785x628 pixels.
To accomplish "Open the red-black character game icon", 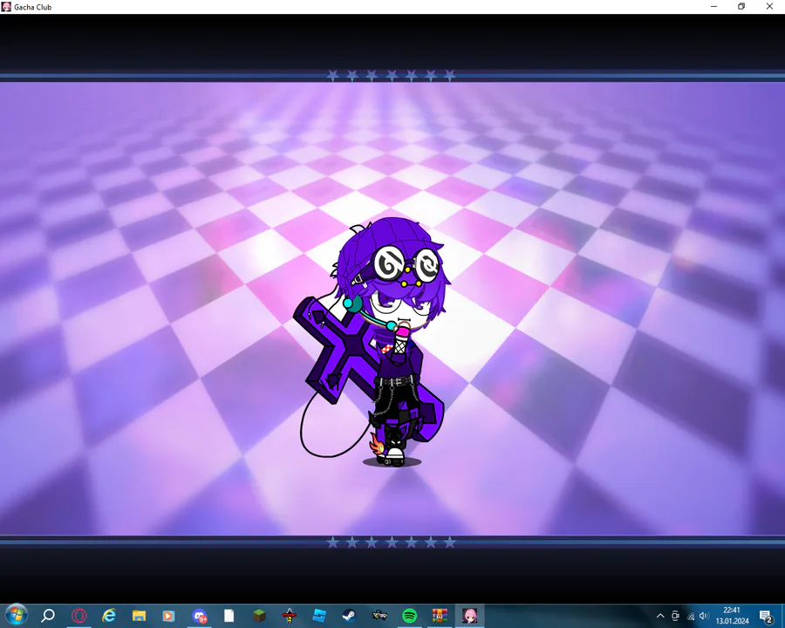I will point(290,616).
